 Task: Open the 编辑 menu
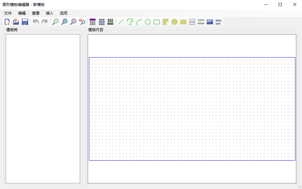point(22,13)
